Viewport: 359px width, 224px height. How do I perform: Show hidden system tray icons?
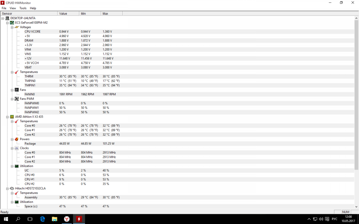(309, 219)
